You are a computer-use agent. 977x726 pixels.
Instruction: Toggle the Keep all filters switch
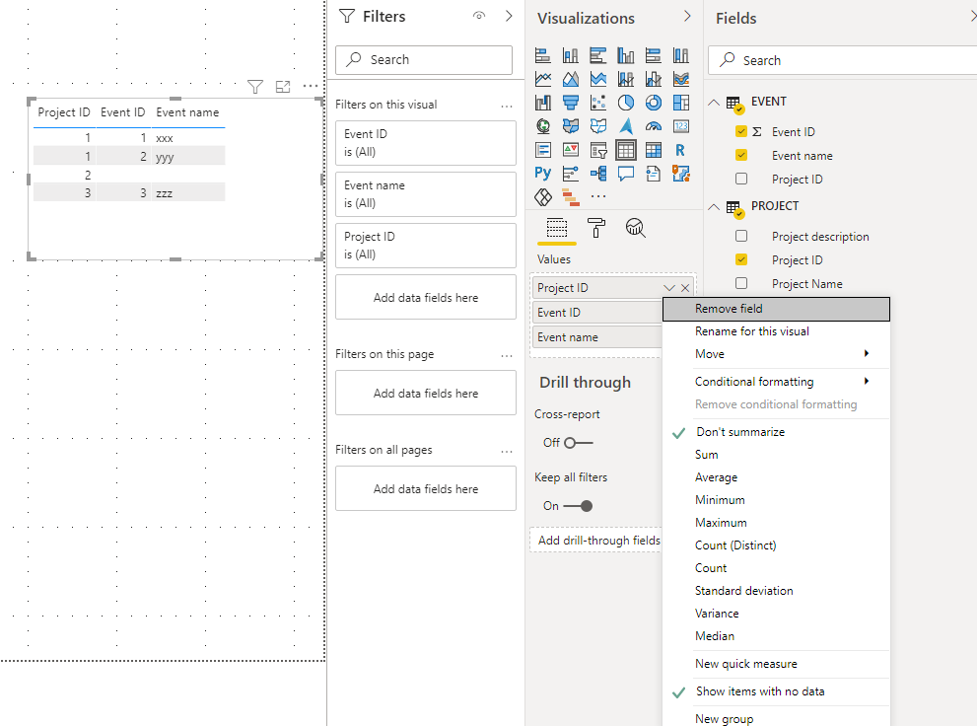579,505
